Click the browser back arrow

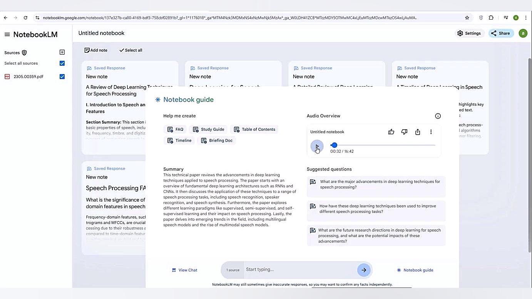coord(5,18)
